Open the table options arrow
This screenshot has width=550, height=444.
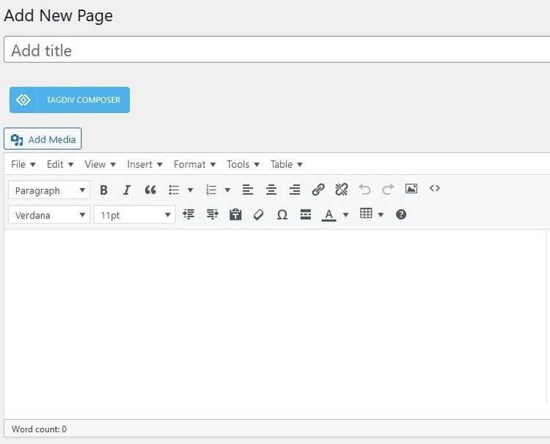pyautogui.click(x=381, y=215)
